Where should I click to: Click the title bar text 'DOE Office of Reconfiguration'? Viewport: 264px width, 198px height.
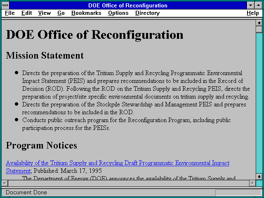(x=128, y=5)
